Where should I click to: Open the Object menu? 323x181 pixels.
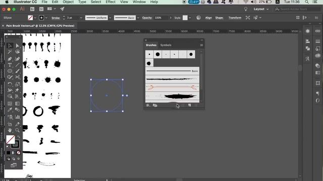(x=68, y=2)
